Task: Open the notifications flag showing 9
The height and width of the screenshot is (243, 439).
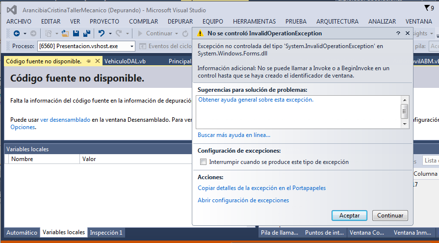Action: [429, 8]
